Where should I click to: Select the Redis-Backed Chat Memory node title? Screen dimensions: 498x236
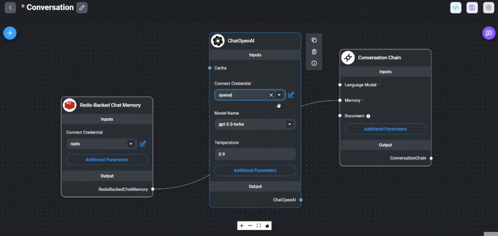click(x=110, y=105)
